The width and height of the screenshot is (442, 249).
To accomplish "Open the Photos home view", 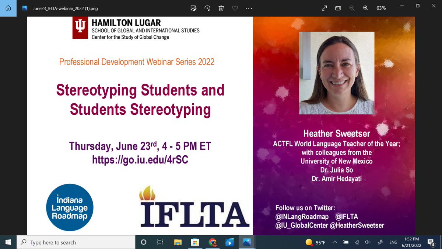I will pos(8,8).
